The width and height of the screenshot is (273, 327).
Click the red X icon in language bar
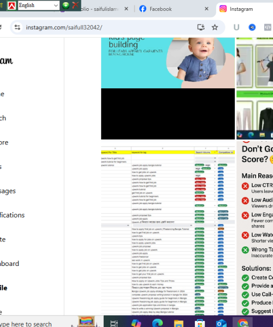[75, 5]
